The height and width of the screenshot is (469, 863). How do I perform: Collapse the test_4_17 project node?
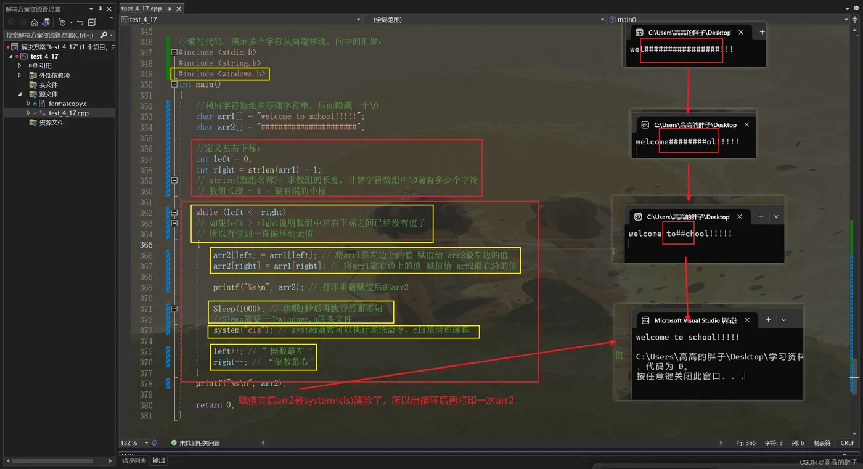(x=11, y=56)
